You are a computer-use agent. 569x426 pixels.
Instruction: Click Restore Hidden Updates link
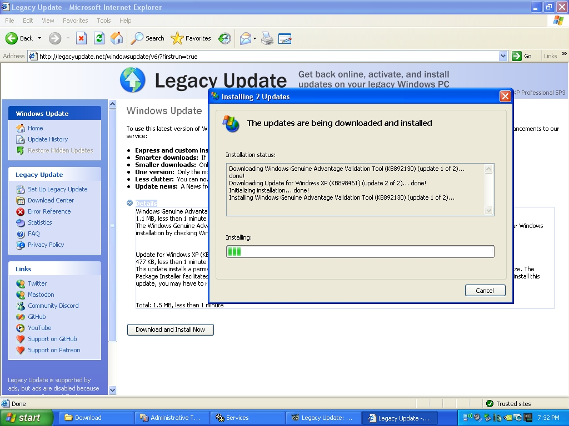[60, 150]
